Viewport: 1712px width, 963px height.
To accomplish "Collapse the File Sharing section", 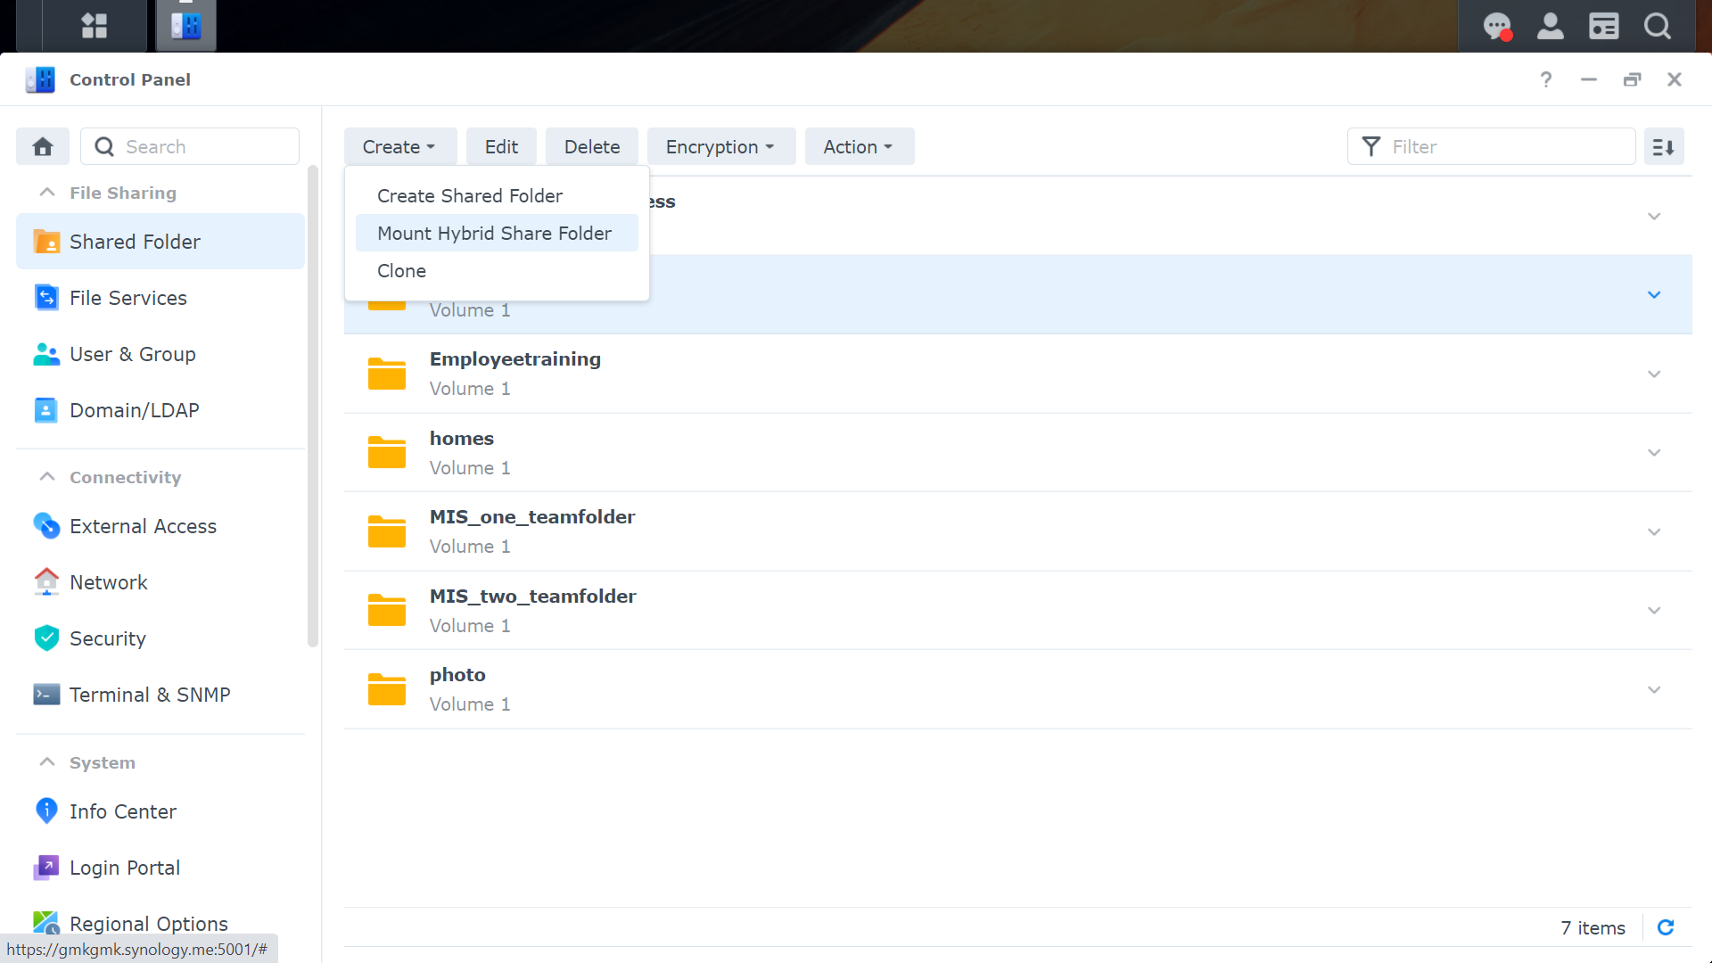I will (x=47, y=193).
